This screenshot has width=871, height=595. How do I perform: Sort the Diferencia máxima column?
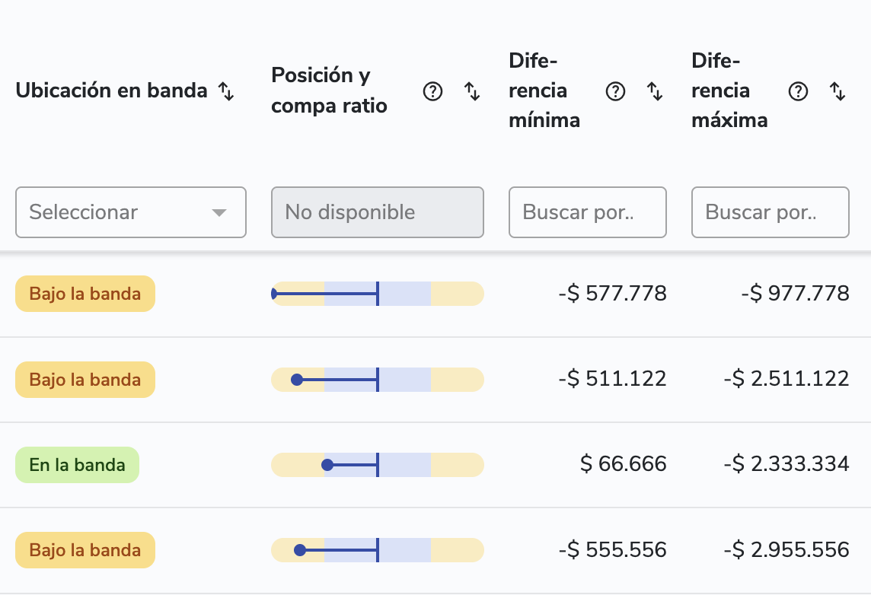pyautogui.click(x=837, y=92)
